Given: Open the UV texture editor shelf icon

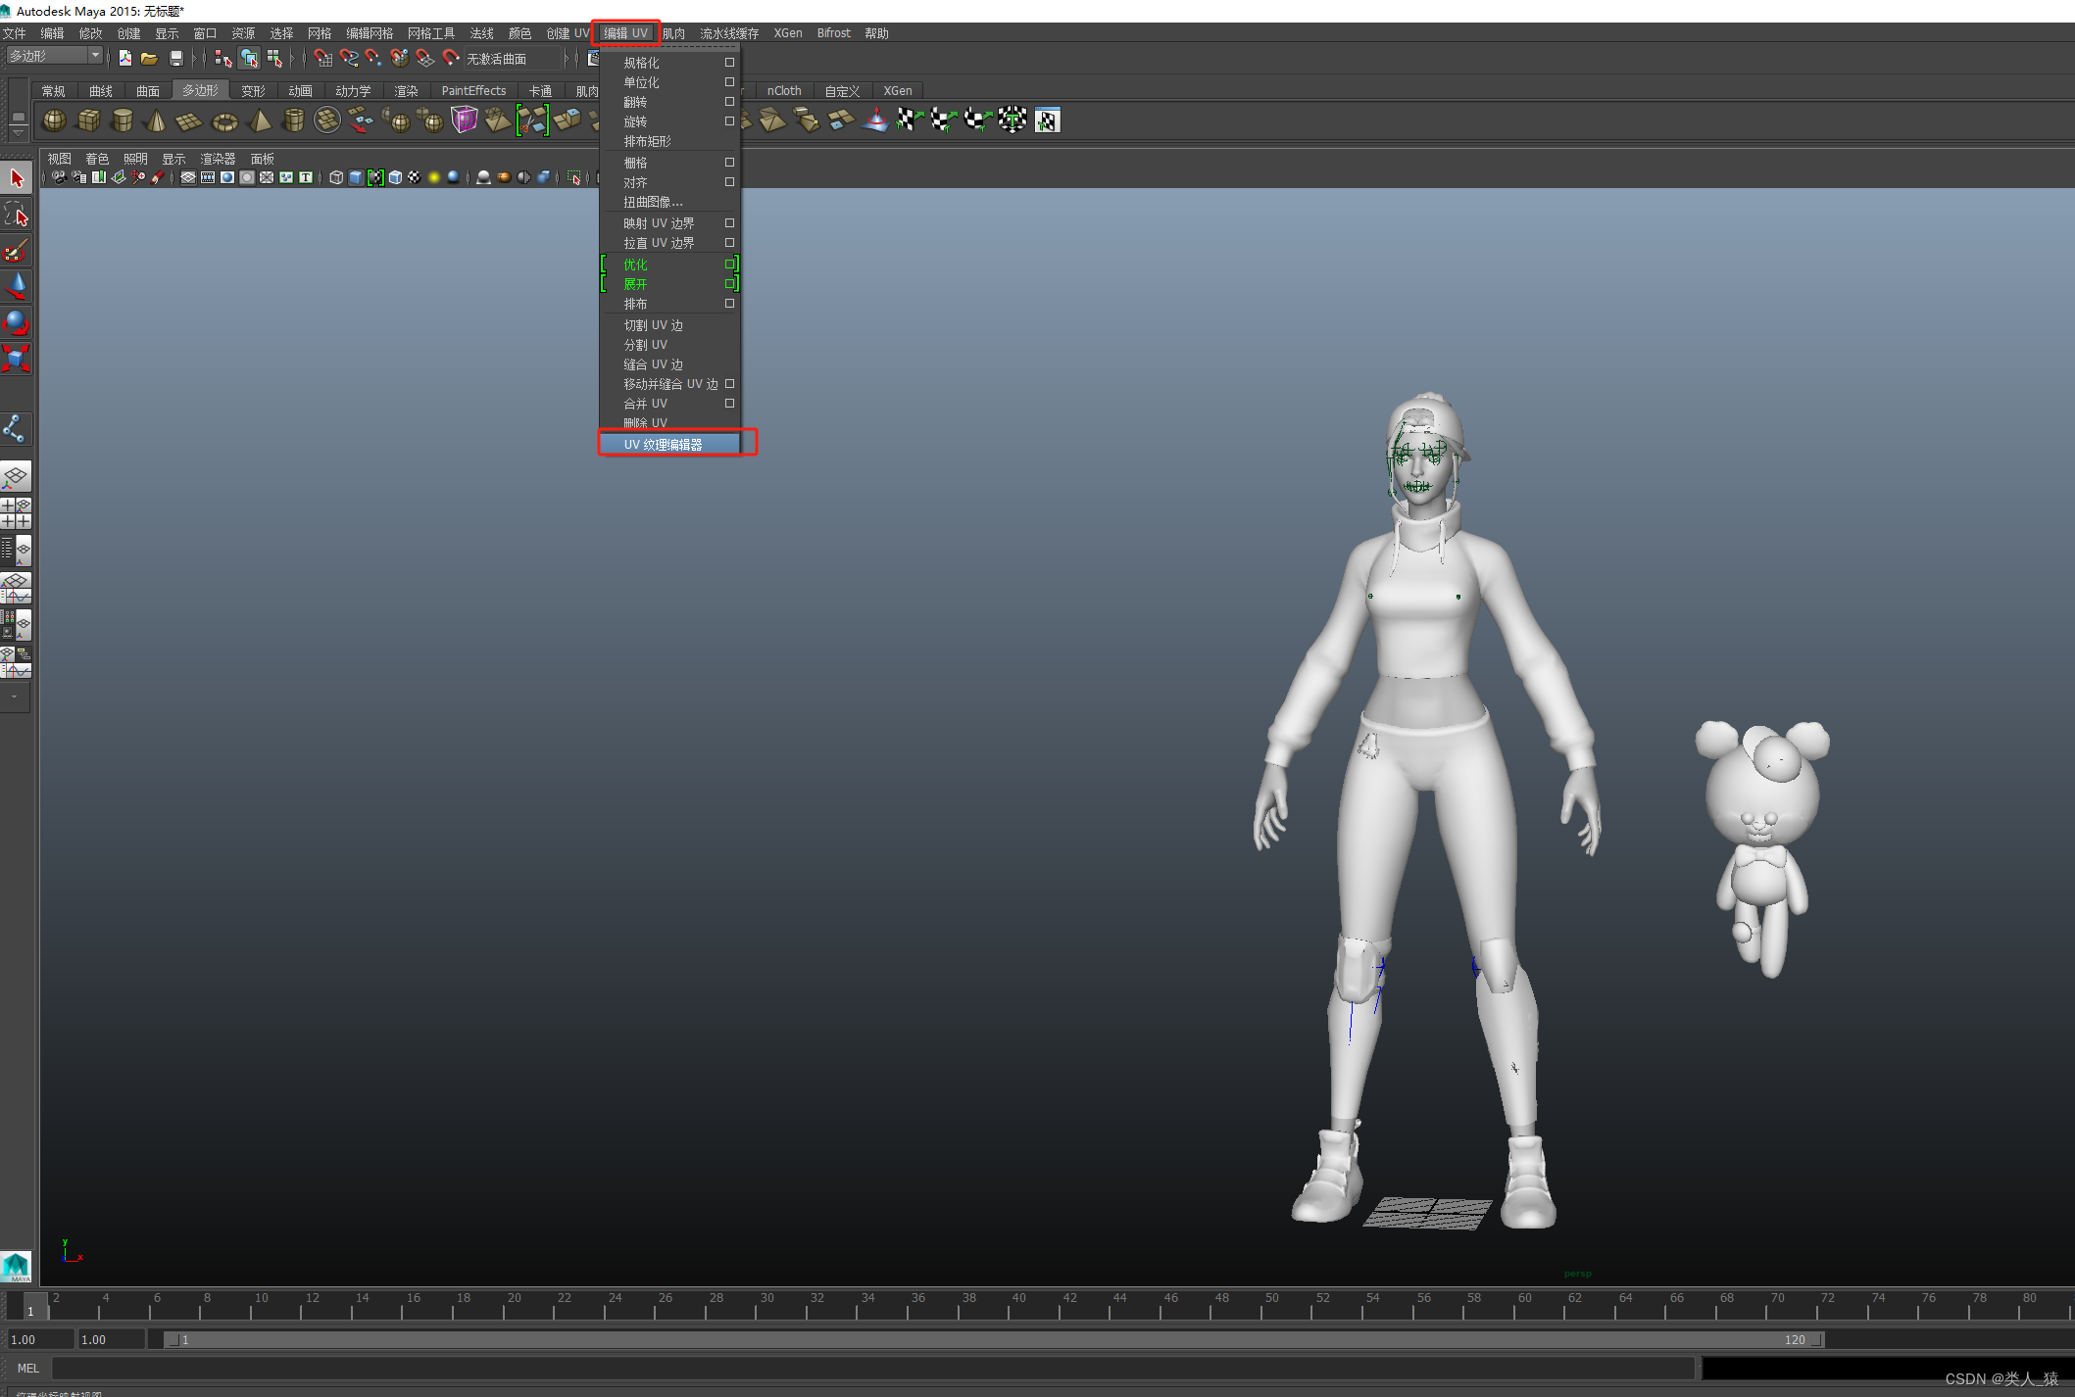Looking at the screenshot, I should coord(1047,120).
